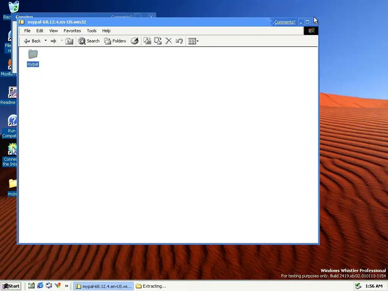
Task: Click Comments? in the Copying dialog
Action: click(122, 17)
